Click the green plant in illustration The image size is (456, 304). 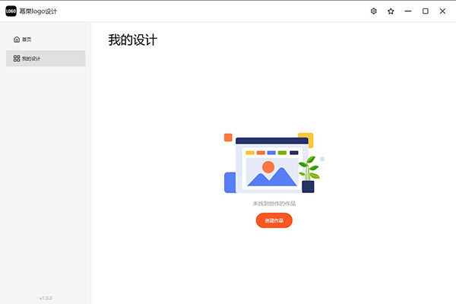coord(309,169)
